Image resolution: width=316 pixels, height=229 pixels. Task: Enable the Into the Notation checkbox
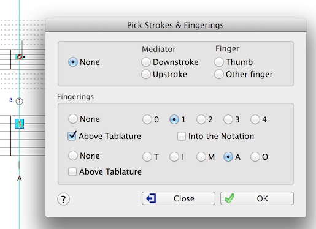[182, 137]
